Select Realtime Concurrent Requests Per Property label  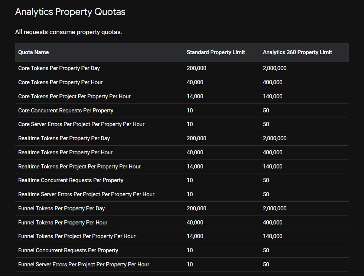tap(71, 180)
